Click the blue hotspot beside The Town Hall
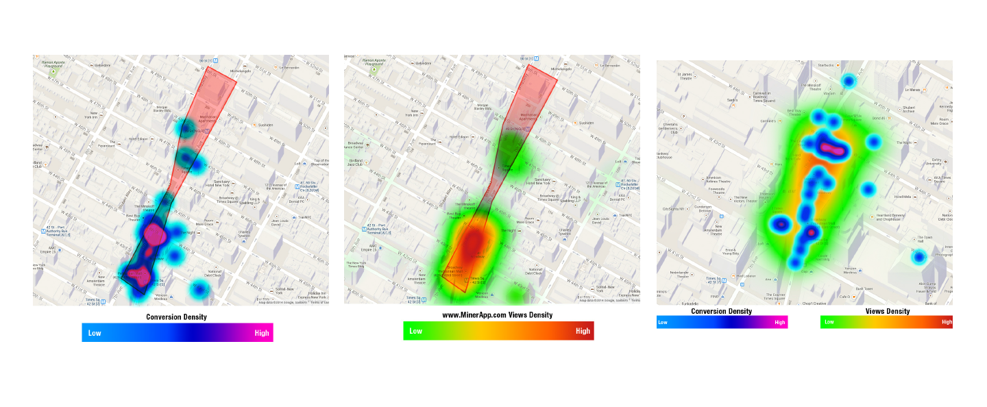Screen dimensions: 987x407 (918, 257)
